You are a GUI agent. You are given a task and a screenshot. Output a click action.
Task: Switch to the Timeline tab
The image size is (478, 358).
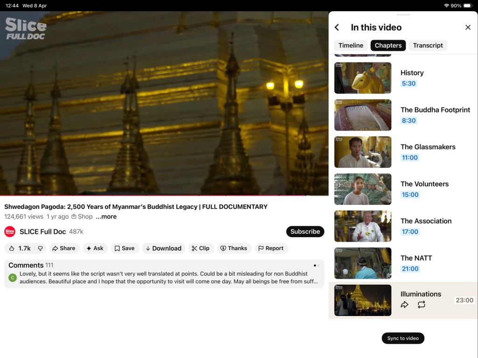351,45
